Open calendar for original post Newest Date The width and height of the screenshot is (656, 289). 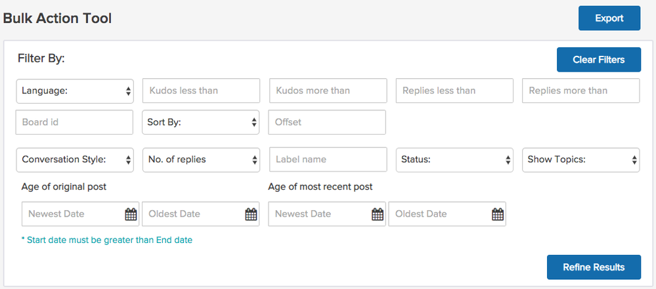point(130,214)
